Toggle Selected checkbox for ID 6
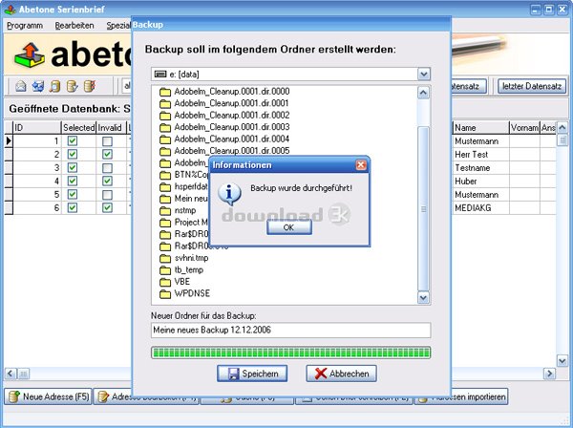573x428 pixels. (x=73, y=207)
